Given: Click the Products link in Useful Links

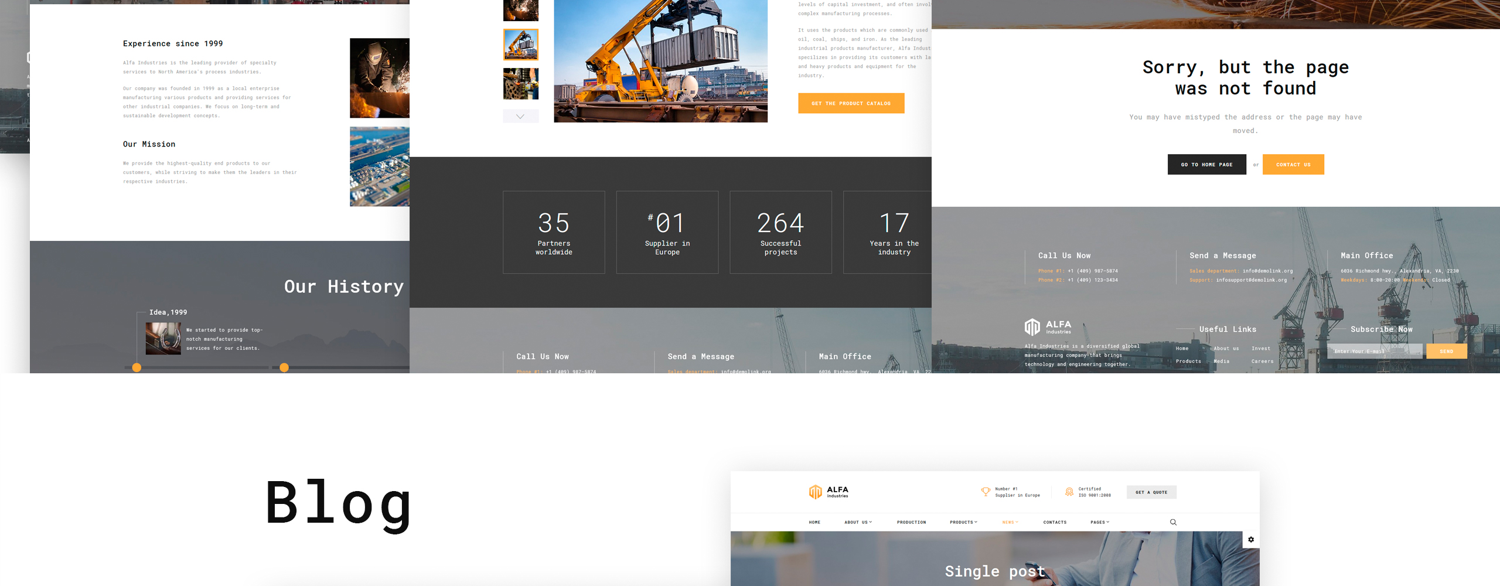Looking at the screenshot, I should click(x=1188, y=362).
